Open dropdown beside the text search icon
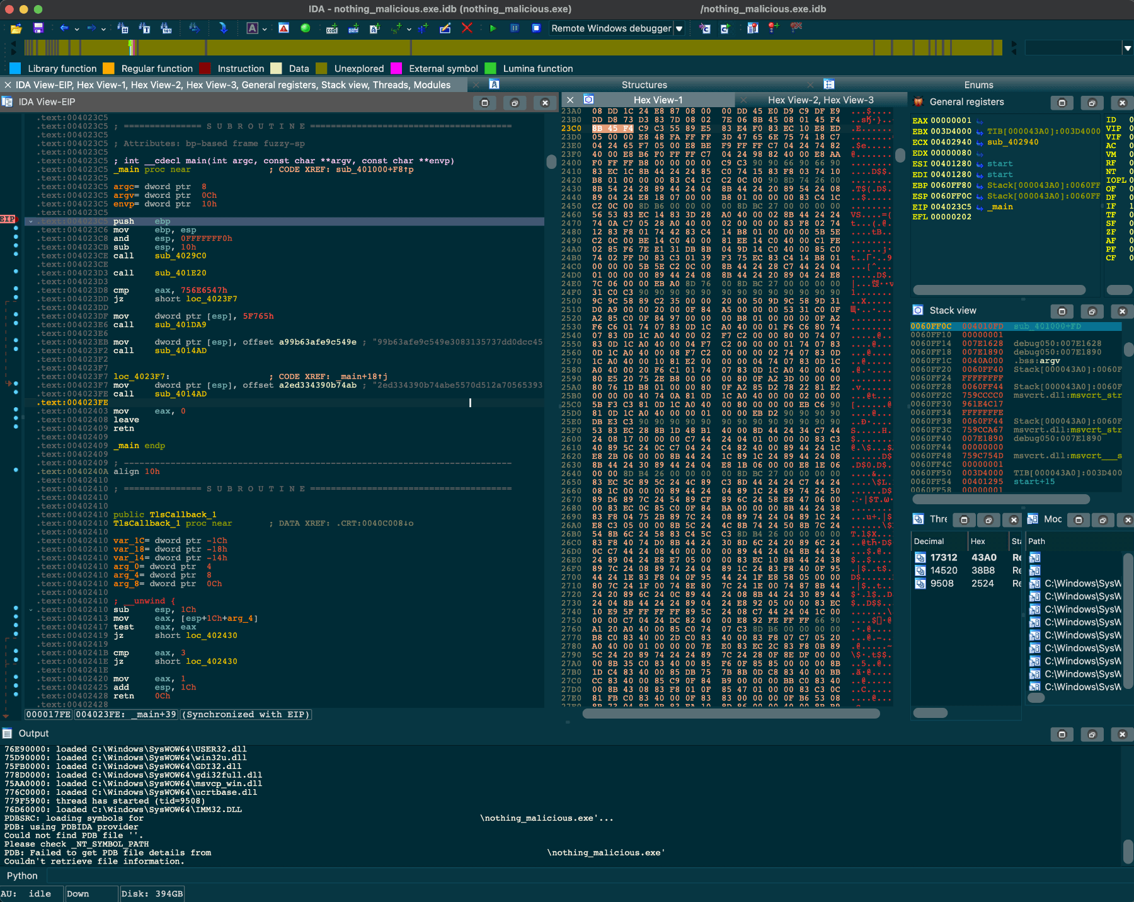Screen dimensions: 1134x902 point(265,29)
